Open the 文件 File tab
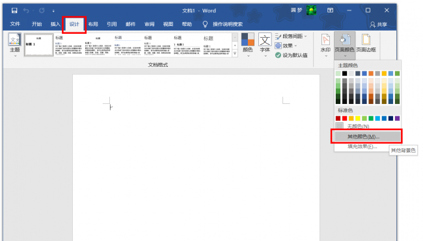The height and width of the screenshot is (241, 423). click(x=15, y=24)
